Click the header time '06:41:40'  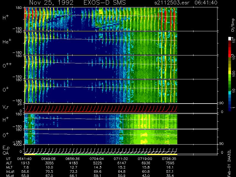(206, 3)
